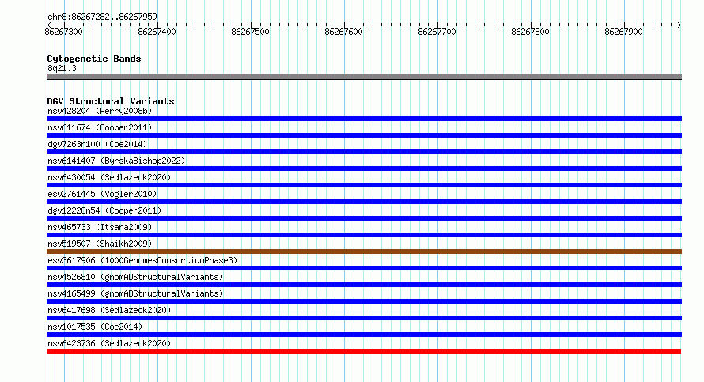Click the brown bar for nsv519507

point(364,252)
